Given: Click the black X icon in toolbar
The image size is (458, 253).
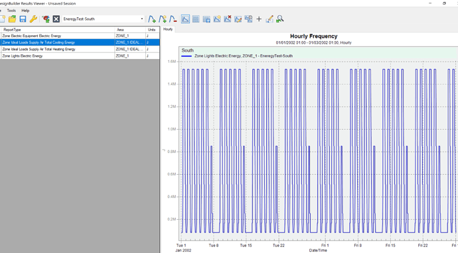Looking at the screenshot, I should click(56, 19).
